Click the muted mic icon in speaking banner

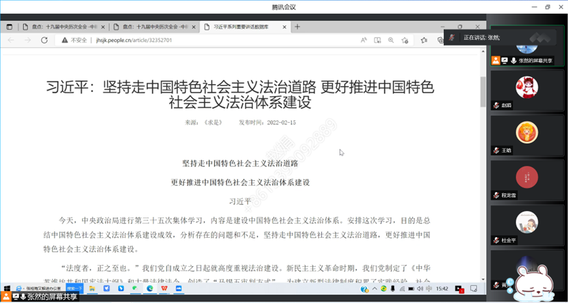tap(452, 37)
